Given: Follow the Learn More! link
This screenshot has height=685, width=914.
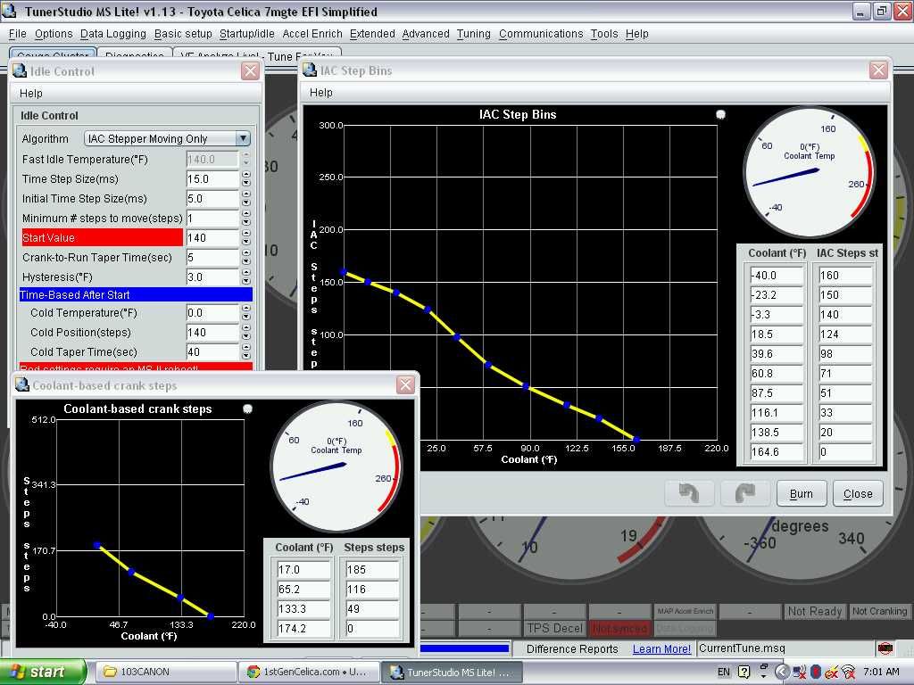Looking at the screenshot, I should pos(661,648).
